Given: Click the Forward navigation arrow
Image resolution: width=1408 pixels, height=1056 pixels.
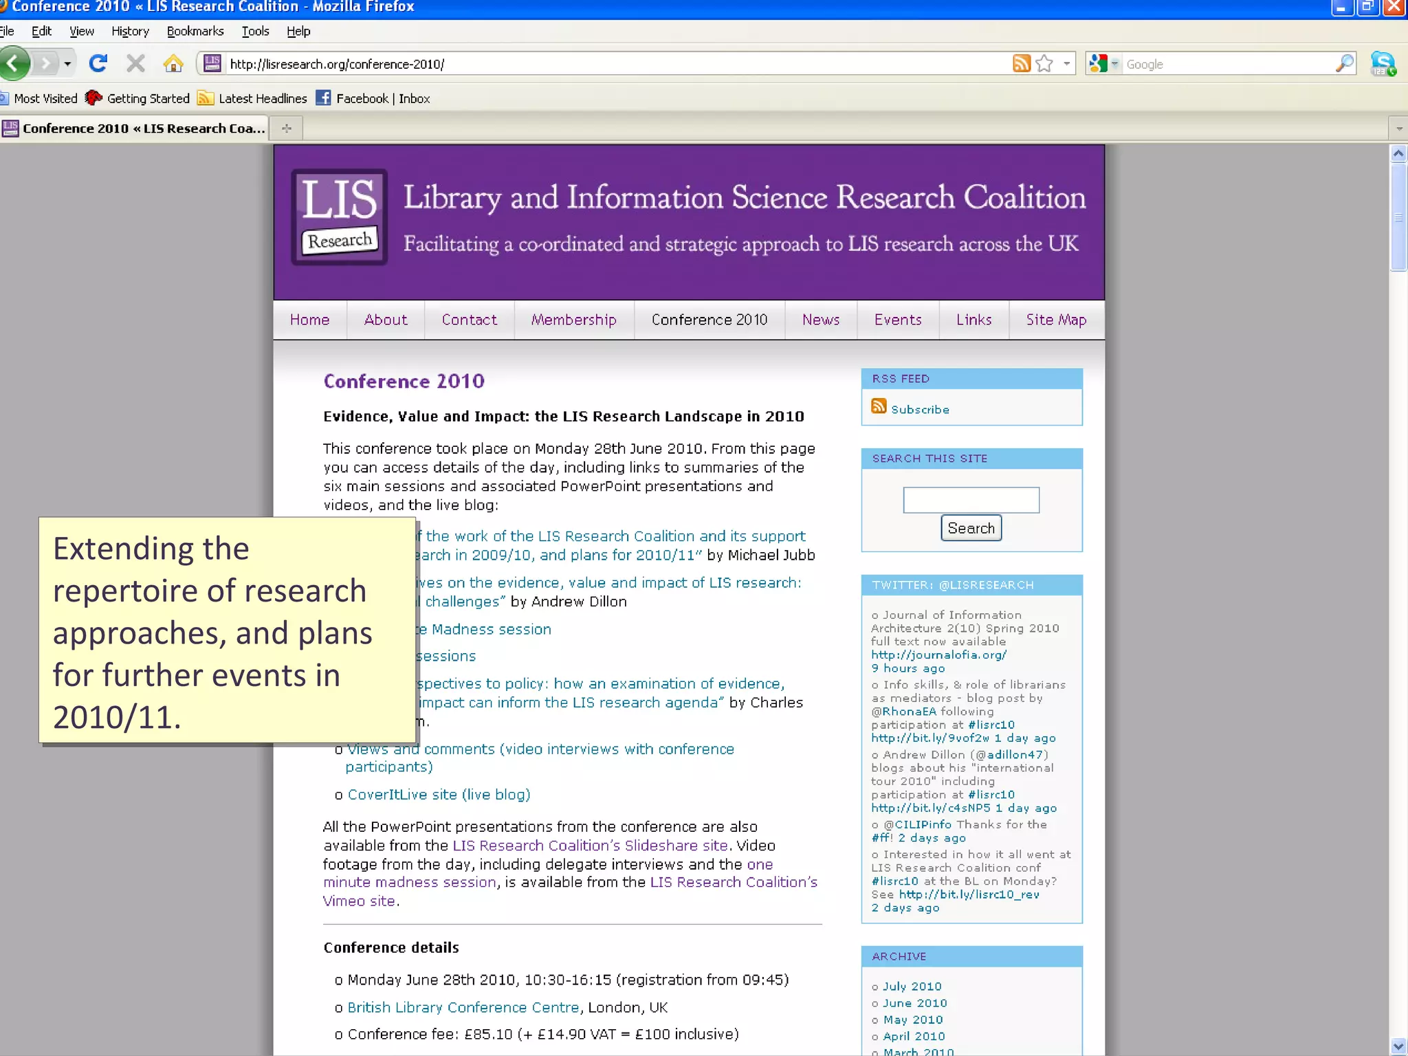Looking at the screenshot, I should tap(45, 64).
